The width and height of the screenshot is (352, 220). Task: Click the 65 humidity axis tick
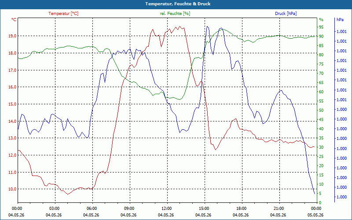[321, 83]
